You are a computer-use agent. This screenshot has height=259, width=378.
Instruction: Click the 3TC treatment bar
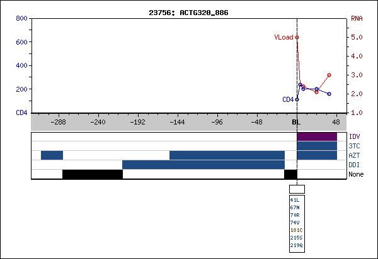click(x=316, y=146)
